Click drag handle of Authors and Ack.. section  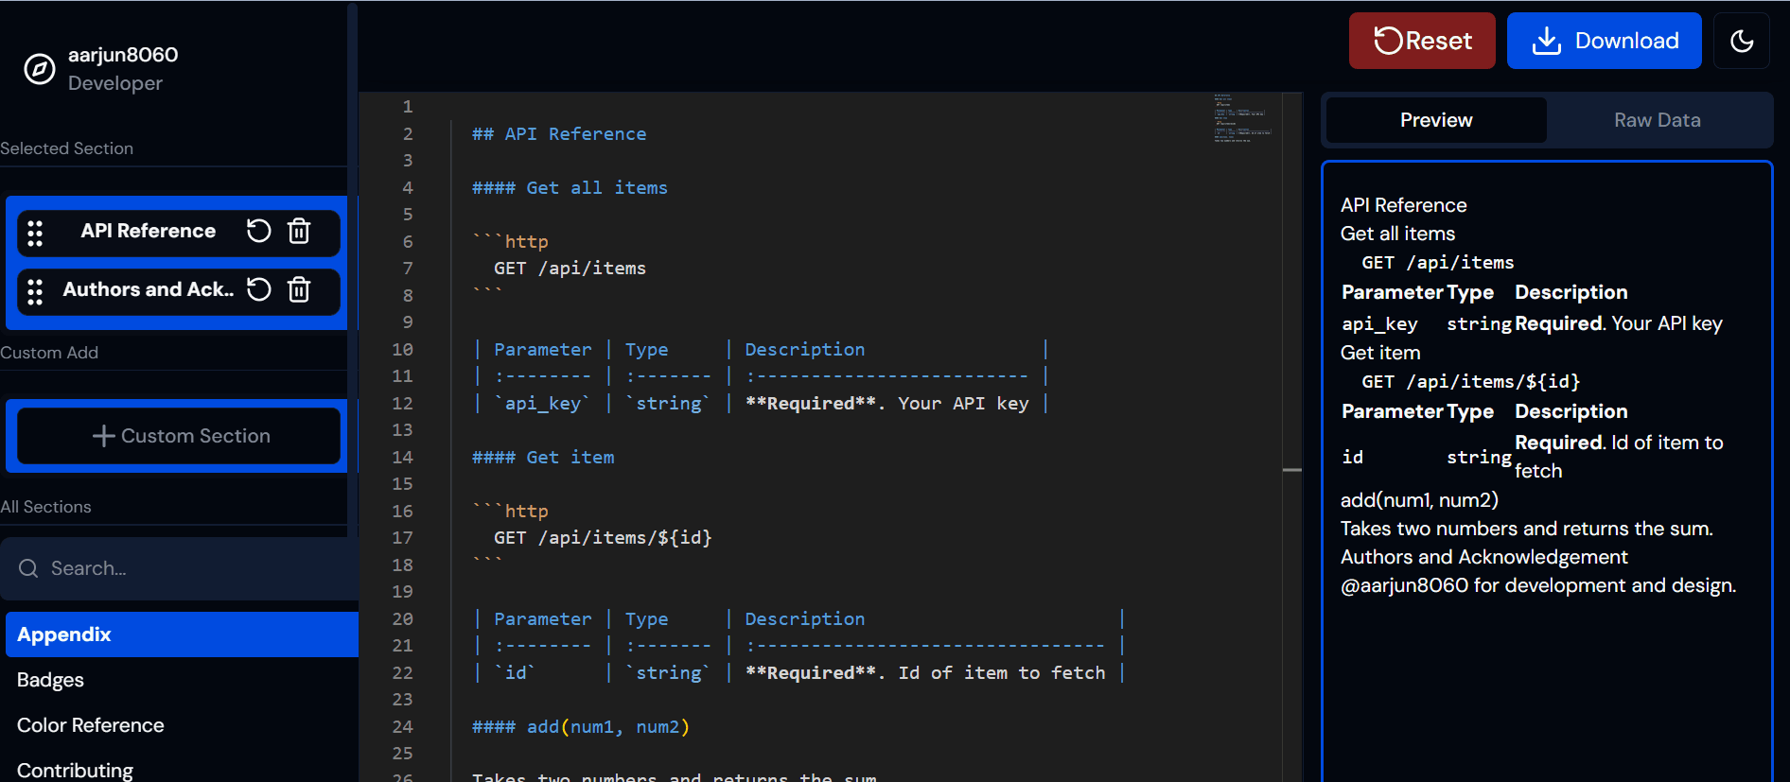click(x=35, y=291)
